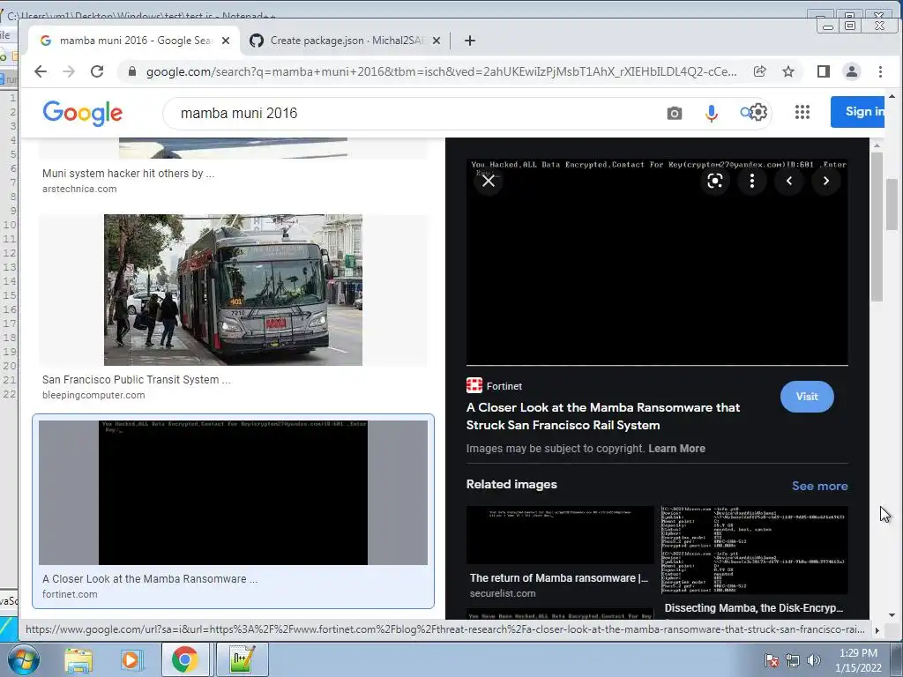Screen dimensions: 903x677
Task: See more related images
Action: click(819, 486)
